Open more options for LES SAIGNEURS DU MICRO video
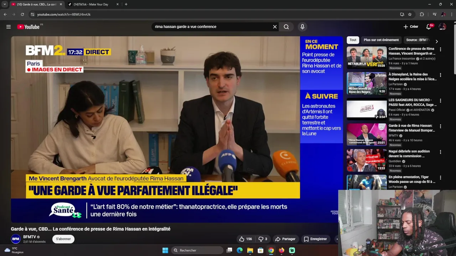456x256 pixels. click(x=440, y=101)
